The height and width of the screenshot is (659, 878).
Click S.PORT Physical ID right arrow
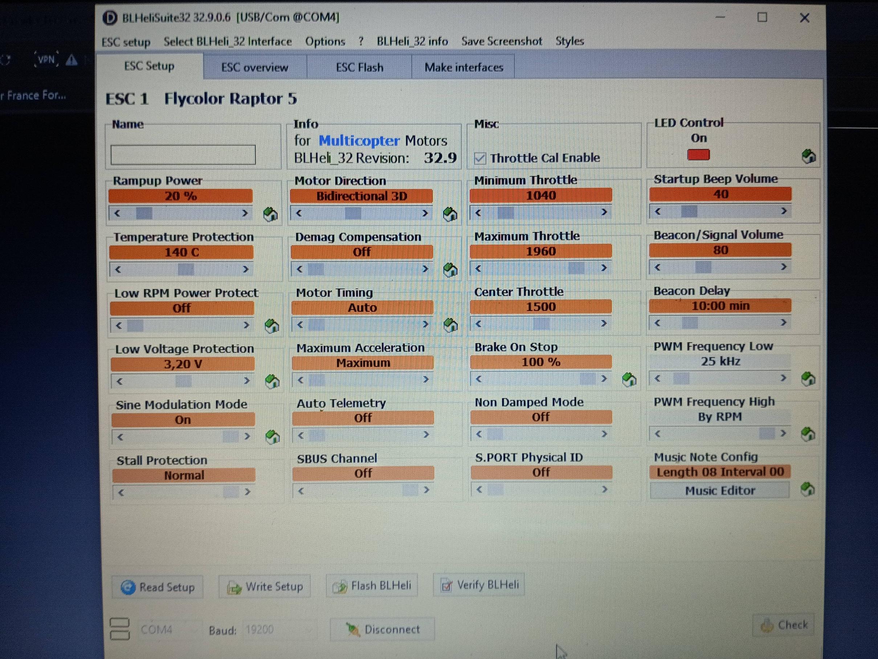pos(605,489)
